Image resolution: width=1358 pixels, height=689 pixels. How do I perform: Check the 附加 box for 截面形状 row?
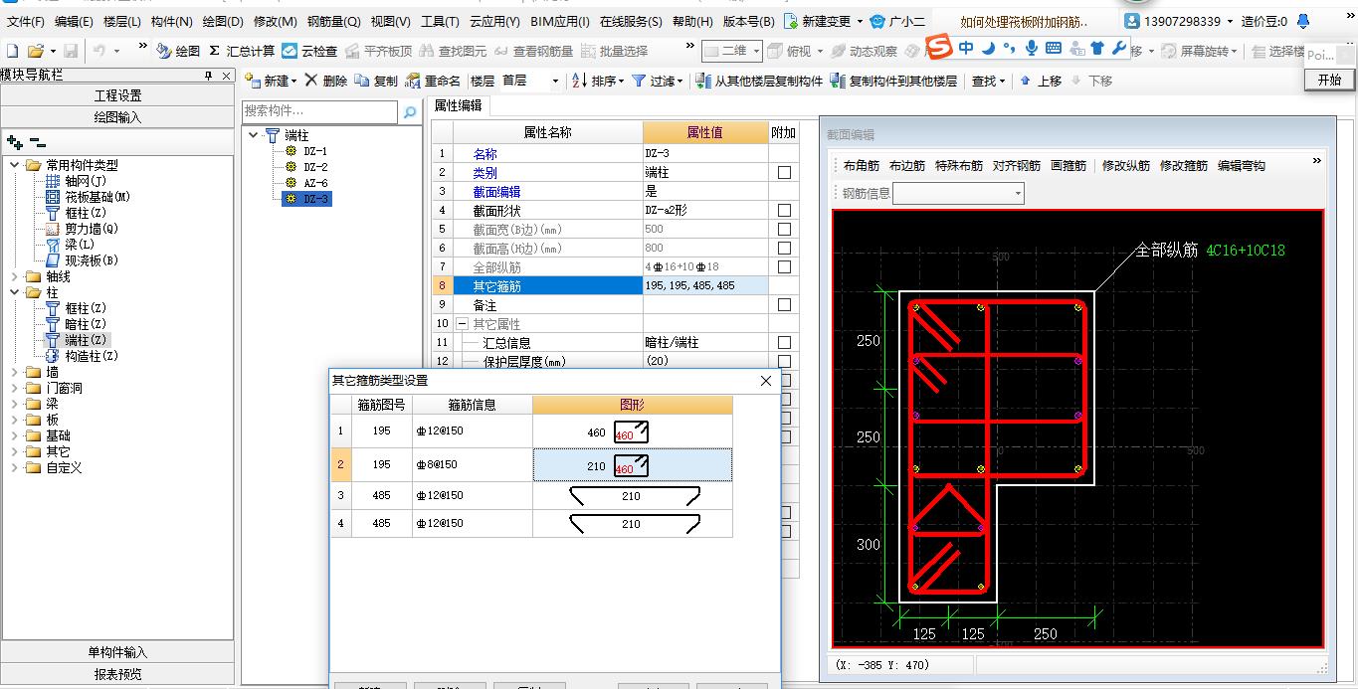784,211
